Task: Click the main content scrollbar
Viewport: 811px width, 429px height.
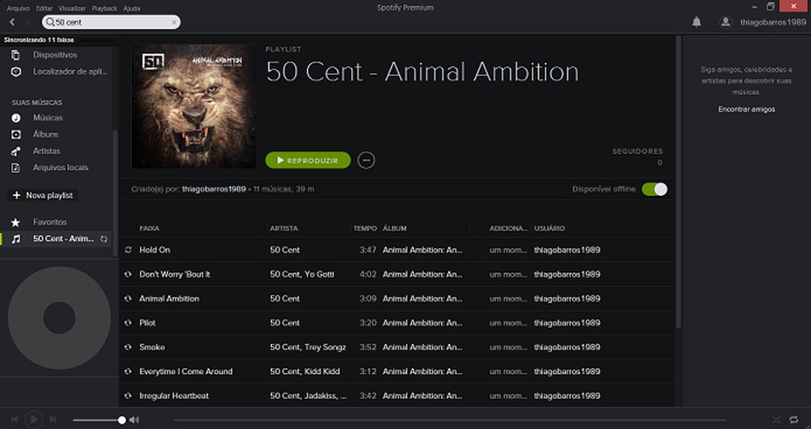Action: (678, 181)
